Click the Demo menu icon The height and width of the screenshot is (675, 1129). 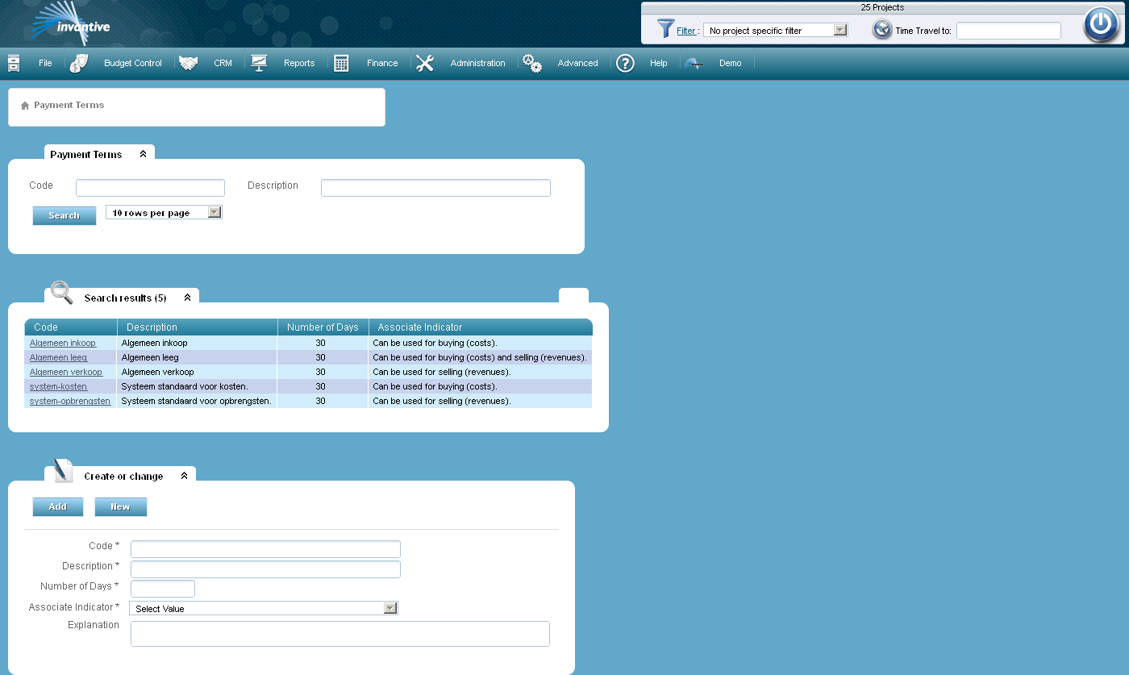(694, 63)
